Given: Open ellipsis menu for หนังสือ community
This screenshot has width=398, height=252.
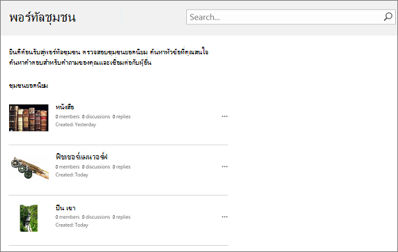Looking at the screenshot, I should [224, 116].
